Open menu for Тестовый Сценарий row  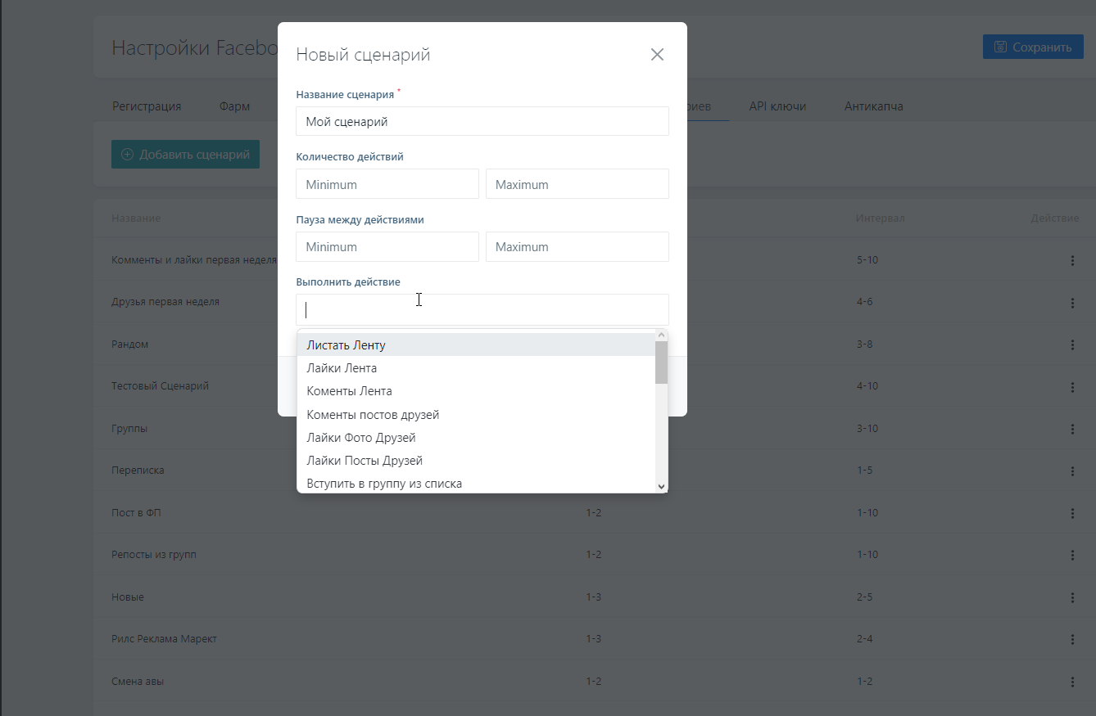tap(1071, 386)
